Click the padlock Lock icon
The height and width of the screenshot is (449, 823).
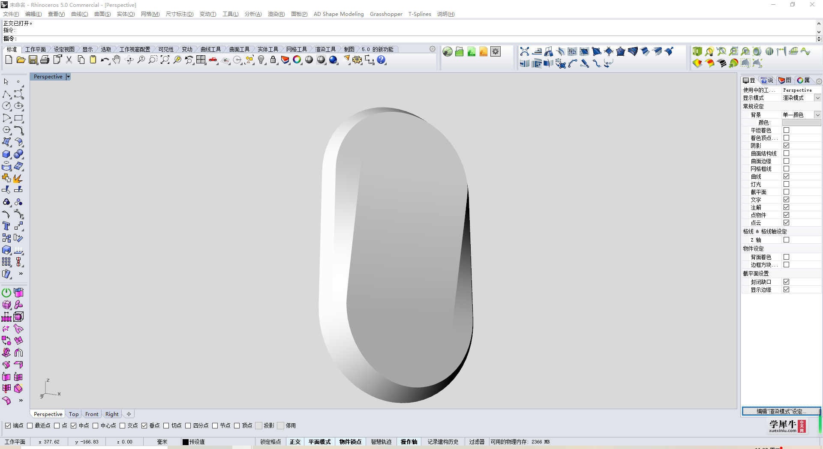pos(273,60)
